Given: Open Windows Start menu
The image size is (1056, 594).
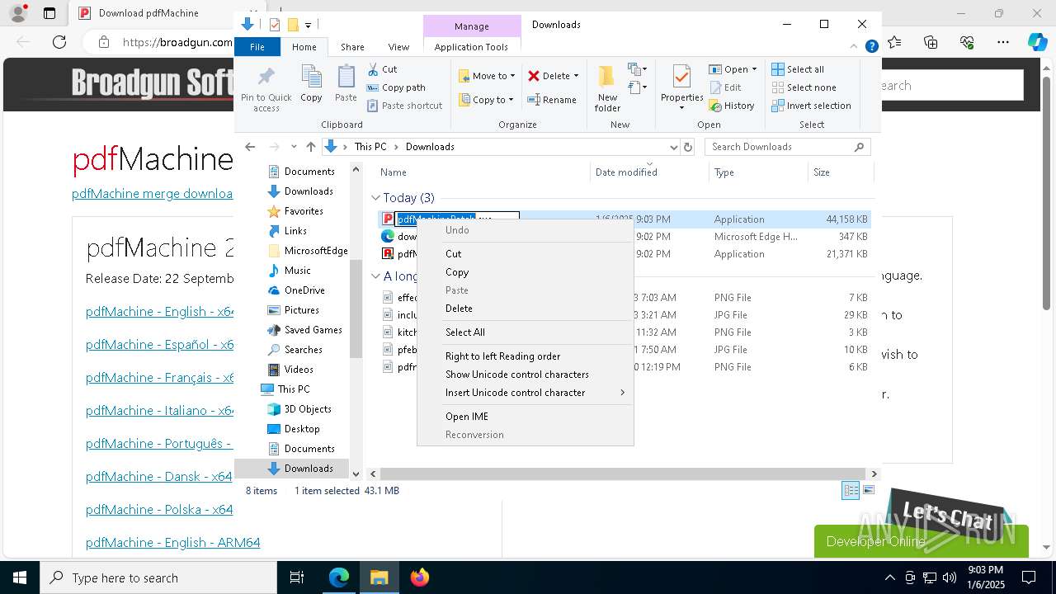Looking at the screenshot, I should pos(19,577).
